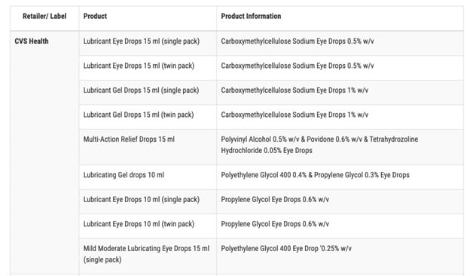This screenshot has height=276, width=470.
Task: Select Lubricant Eye Drops 10 ml (single pack)
Action: (141, 200)
